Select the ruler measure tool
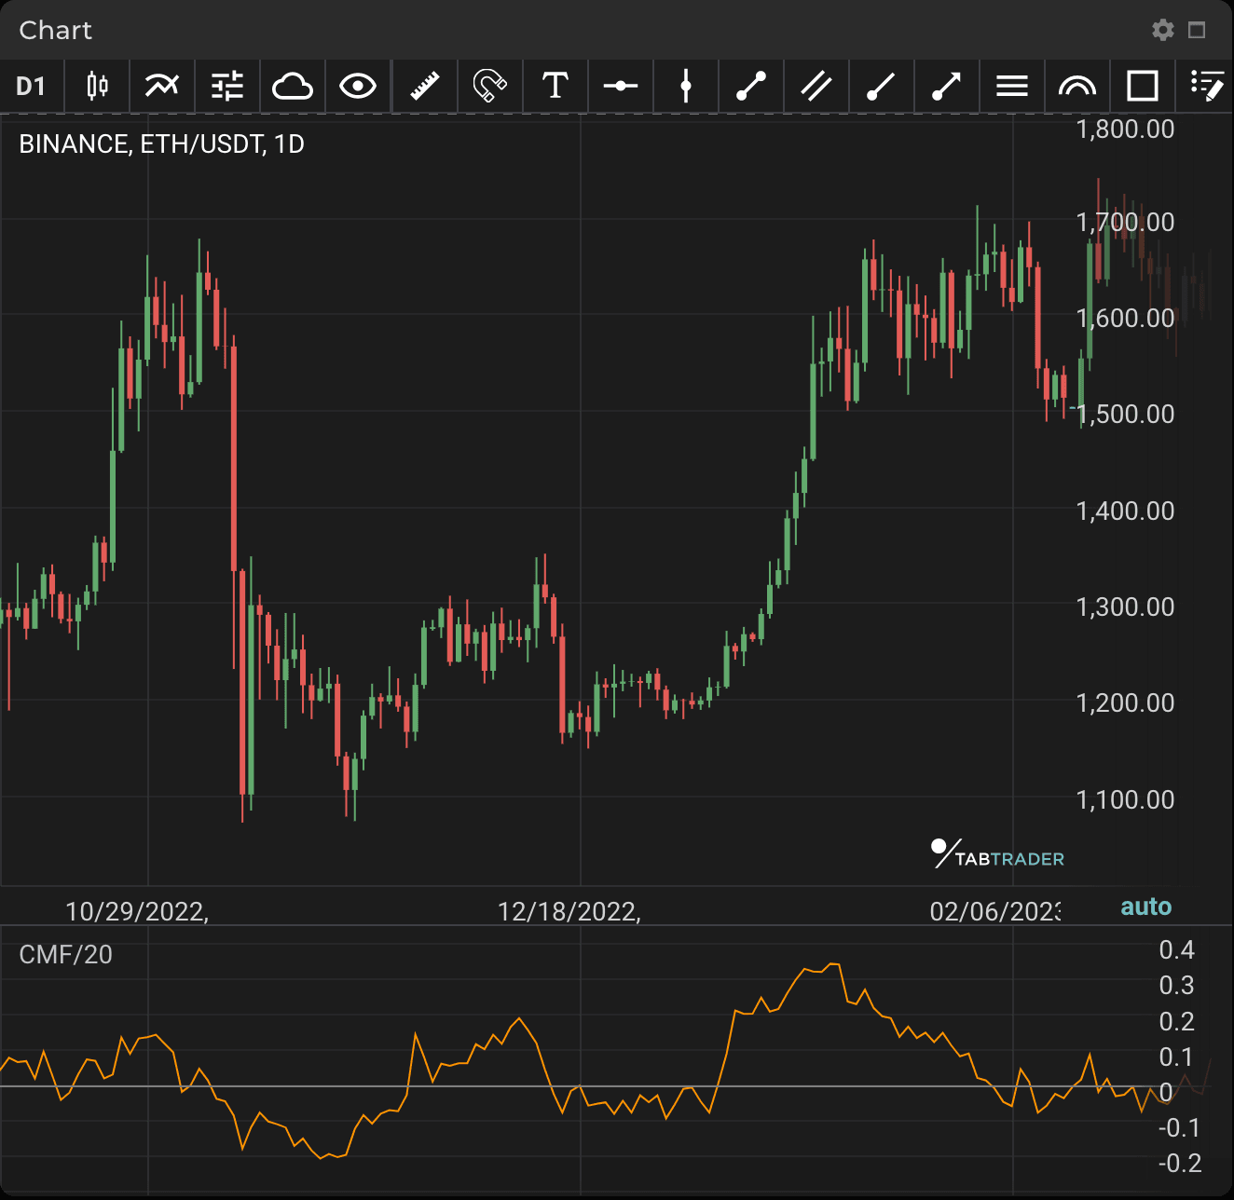1234x1200 pixels. coord(425,87)
